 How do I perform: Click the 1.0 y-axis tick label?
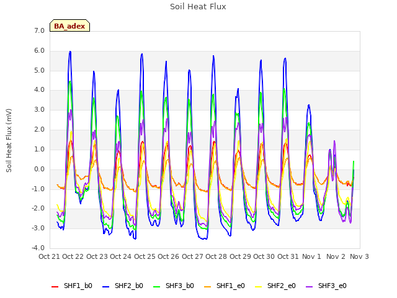(39, 149)
